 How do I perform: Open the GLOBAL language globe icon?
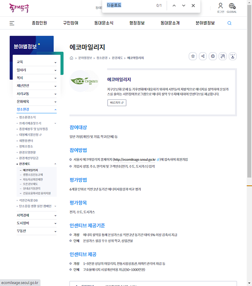(232, 8)
